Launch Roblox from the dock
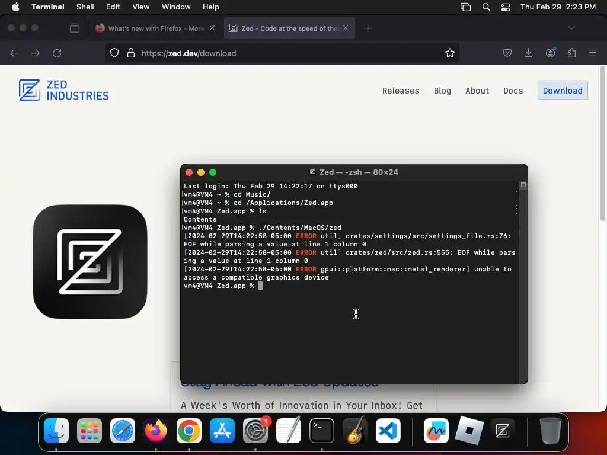Image resolution: width=607 pixels, height=455 pixels. coord(469,431)
